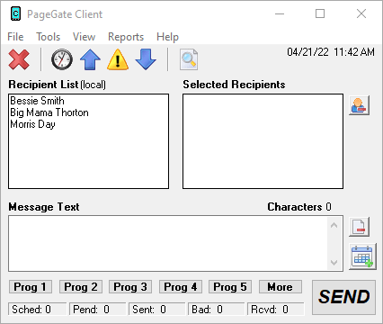The image size is (383, 324).
Task: Click the Characters 0 counter label
Action: point(299,207)
